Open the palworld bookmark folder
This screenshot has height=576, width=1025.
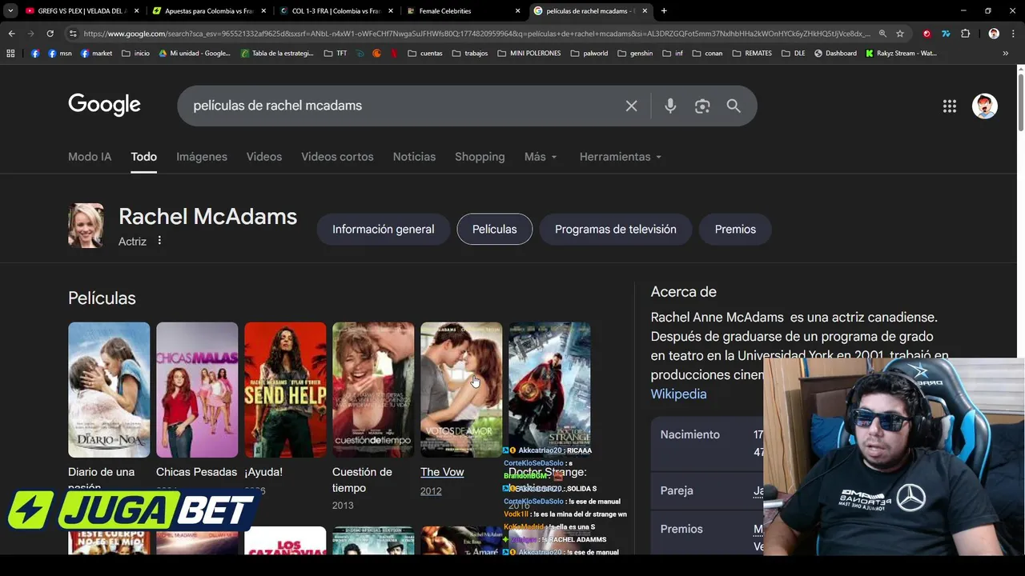tap(589, 54)
